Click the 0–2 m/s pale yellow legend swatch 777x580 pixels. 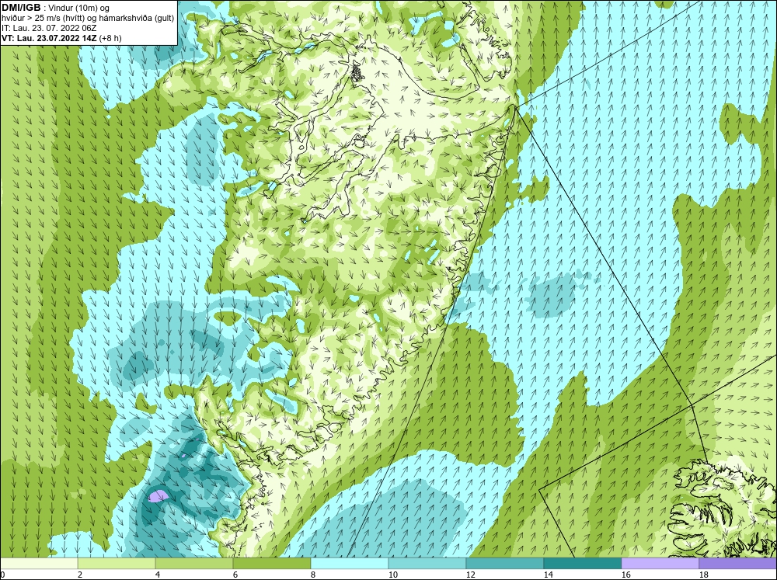tap(39, 564)
